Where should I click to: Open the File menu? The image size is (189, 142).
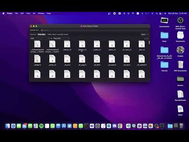[x=17, y=13]
